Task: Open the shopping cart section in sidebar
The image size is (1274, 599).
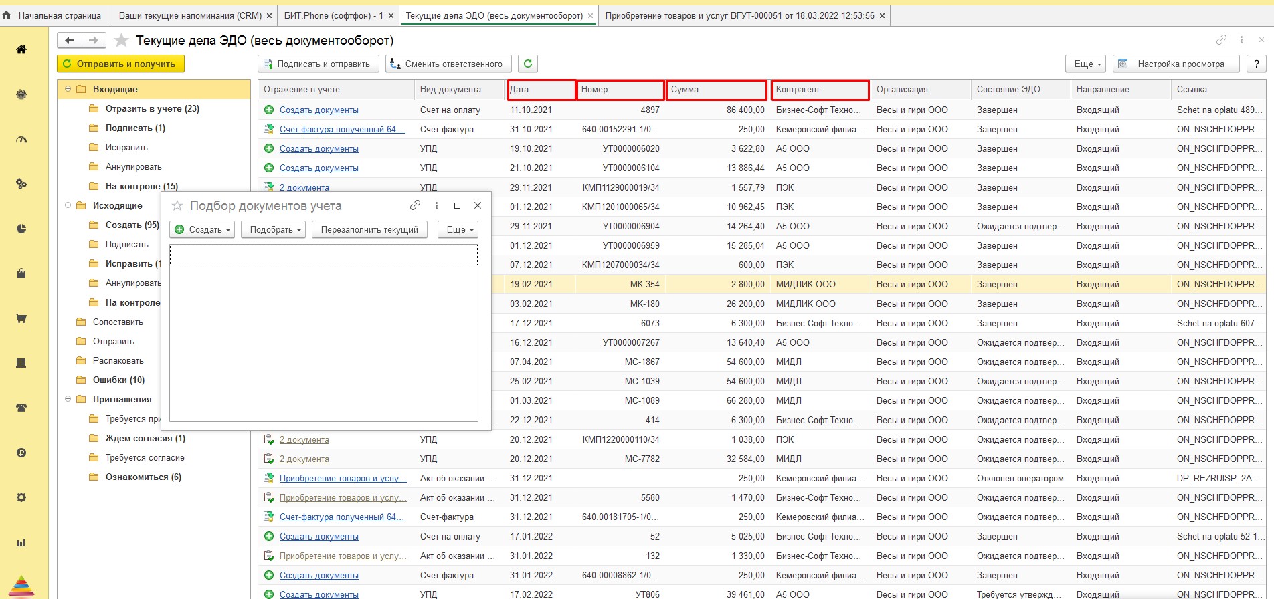Action: pyautogui.click(x=21, y=318)
